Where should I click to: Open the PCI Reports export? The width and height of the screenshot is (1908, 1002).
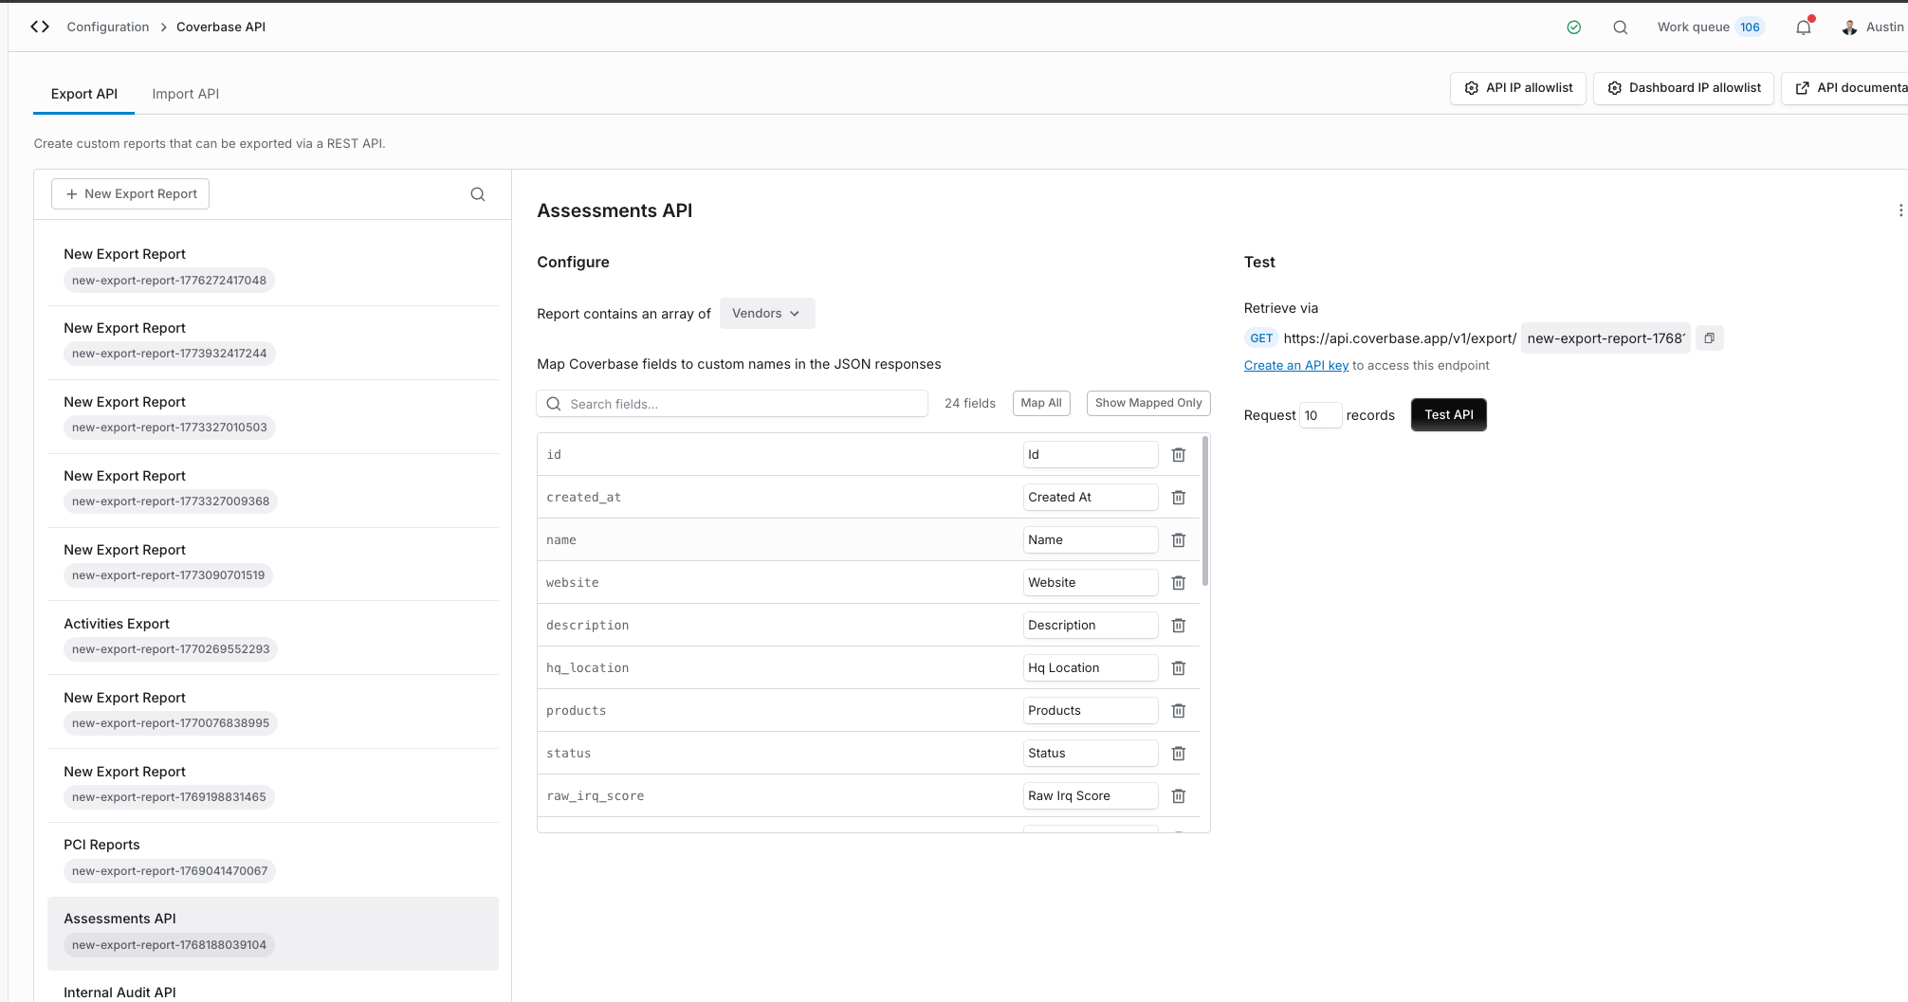[273, 860]
